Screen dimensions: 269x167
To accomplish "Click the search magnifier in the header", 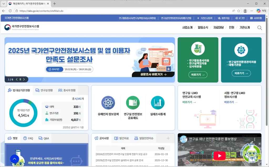I will coord(260,27).
